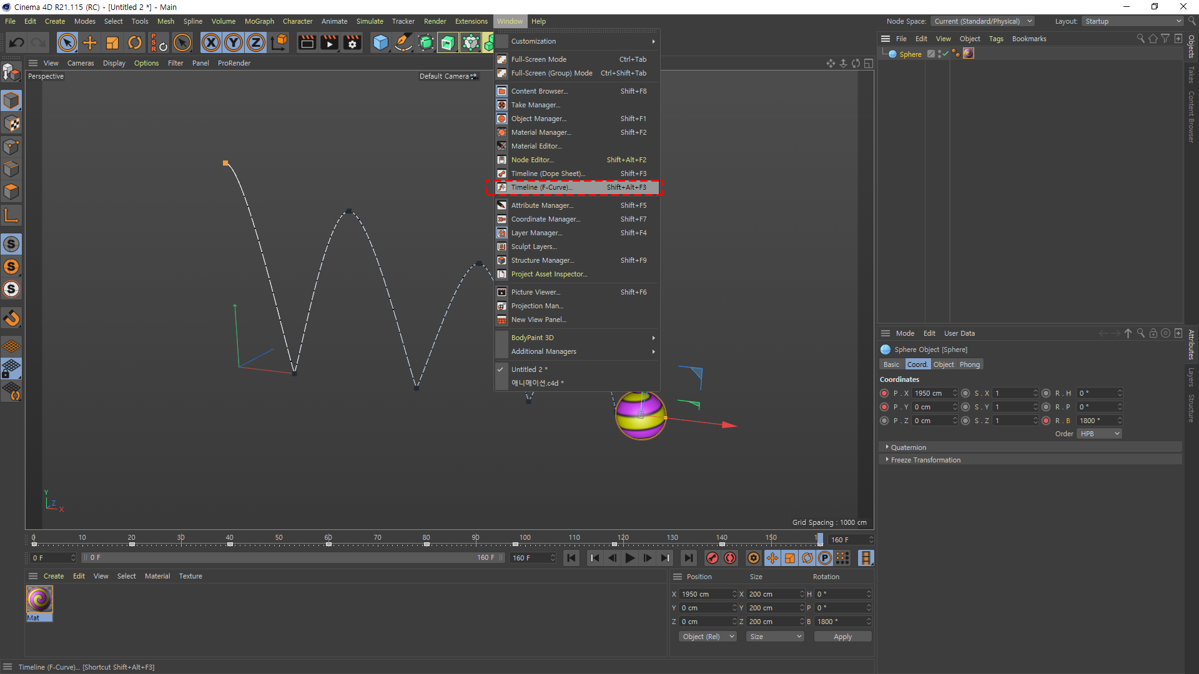Select the Rotate tool icon
1199x674 pixels.
[x=135, y=42]
